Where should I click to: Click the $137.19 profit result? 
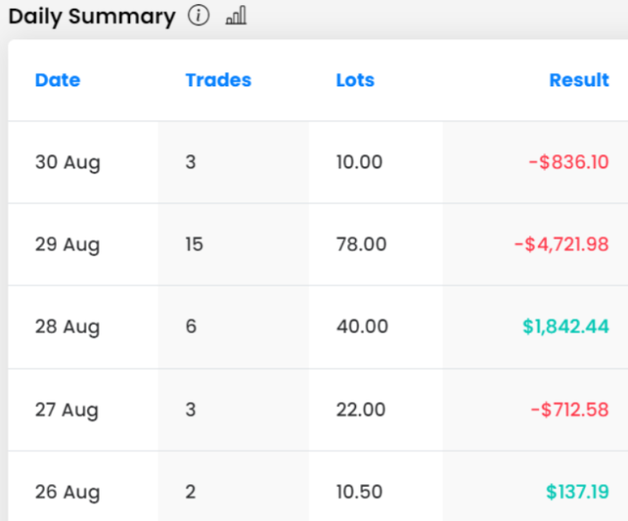point(577,492)
